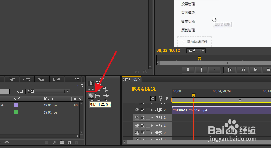This screenshot has height=148, width=271.
Task: Mute the 音频 2 track speaker
Action: pyautogui.click(x=137, y=133)
